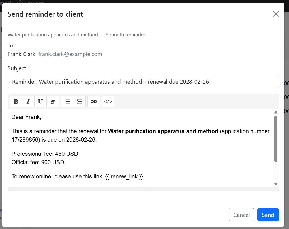This screenshot has height=229, width=289.
Task: Toggle bold formatting in the editor
Action: 16,102
